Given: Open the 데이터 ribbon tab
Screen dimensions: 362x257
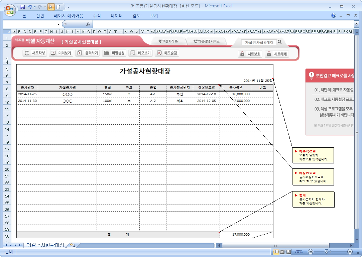Looking at the screenshot, I should click(117, 16).
